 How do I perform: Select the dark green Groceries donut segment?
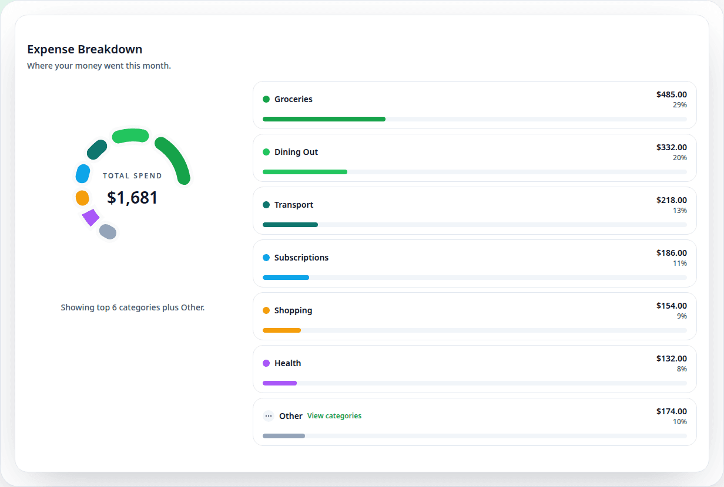pos(176,158)
